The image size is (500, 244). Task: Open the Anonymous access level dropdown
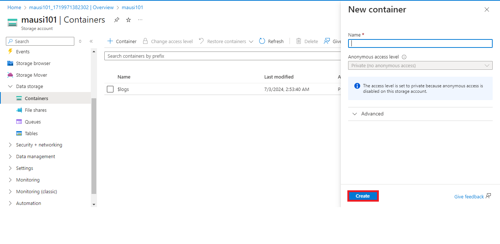point(420,65)
